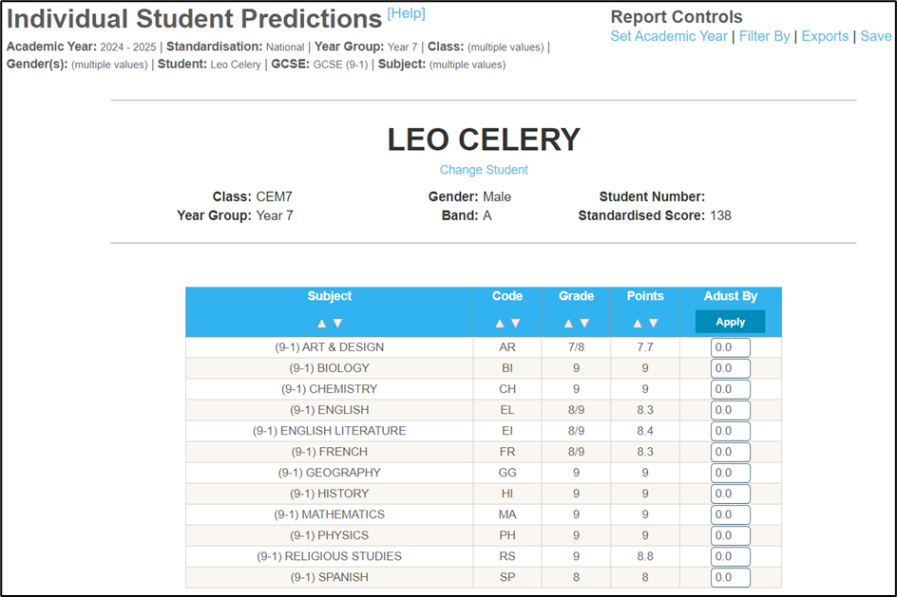Focus the adjust field for English Literature
Image resolution: width=897 pixels, height=597 pixels.
pyautogui.click(x=730, y=431)
